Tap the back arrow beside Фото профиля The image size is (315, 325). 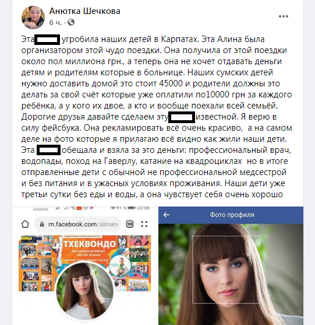[x=167, y=215]
